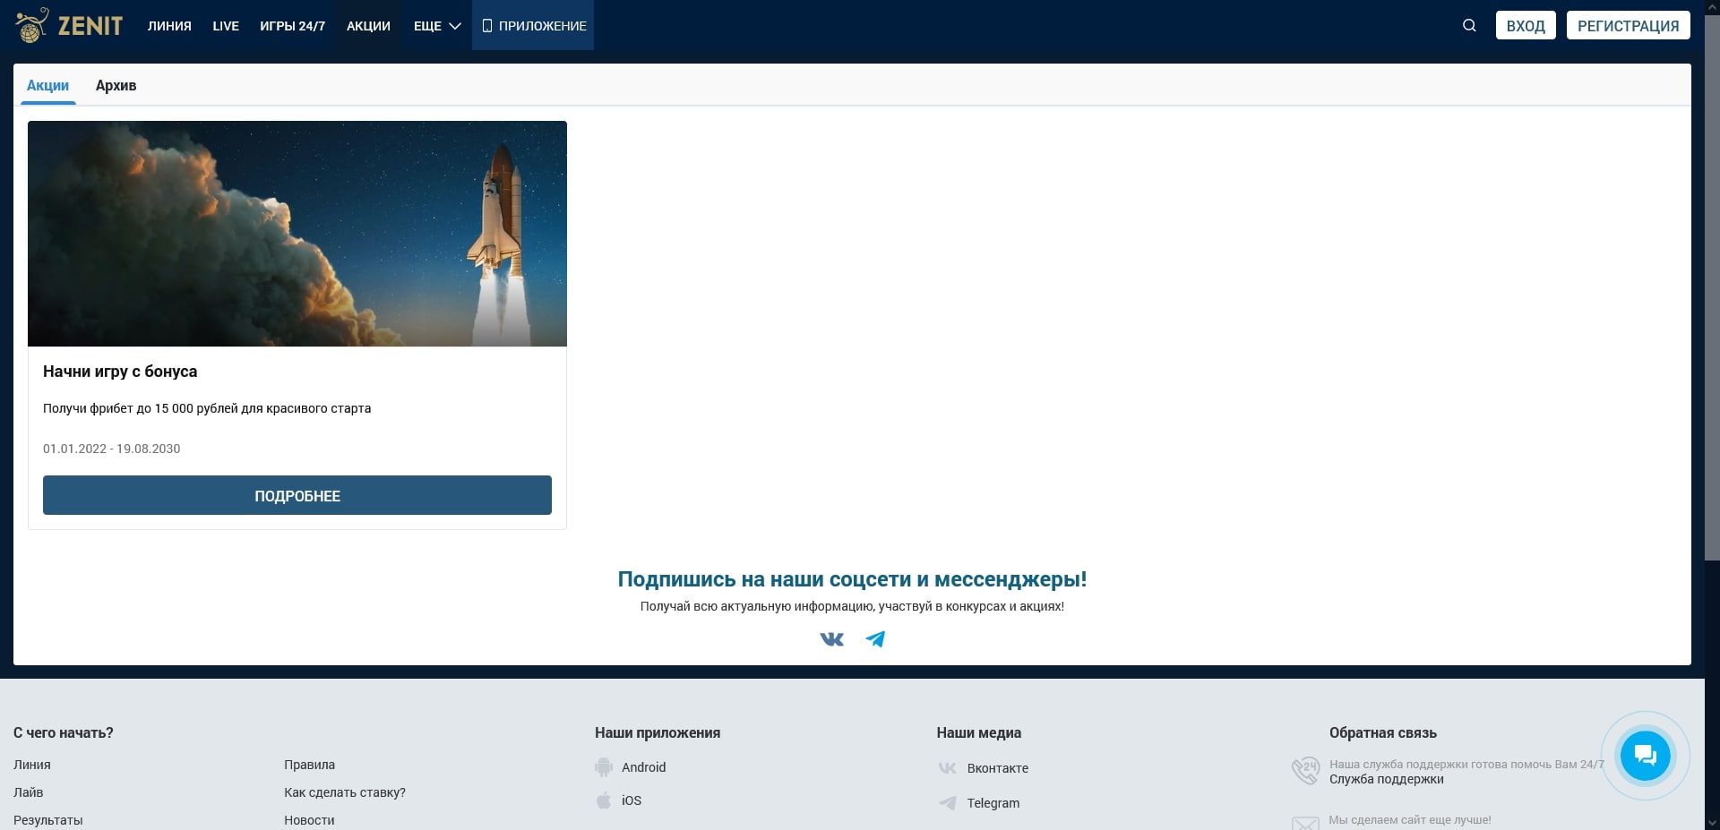The height and width of the screenshot is (830, 1720).
Task: Open the ЛИНИЯ section in top menu
Action: 168,25
